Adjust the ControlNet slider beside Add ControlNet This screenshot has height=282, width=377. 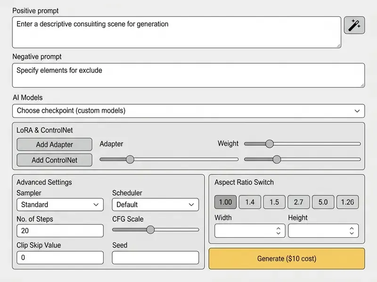click(x=169, y=159)
